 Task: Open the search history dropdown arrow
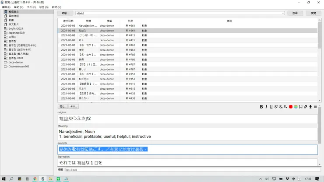click(283, 13)
